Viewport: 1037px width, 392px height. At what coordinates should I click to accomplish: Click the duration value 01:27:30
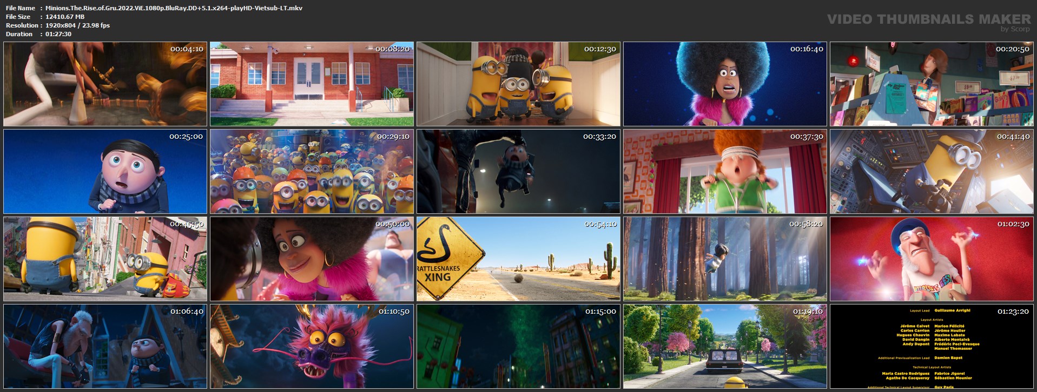point(58,34)
